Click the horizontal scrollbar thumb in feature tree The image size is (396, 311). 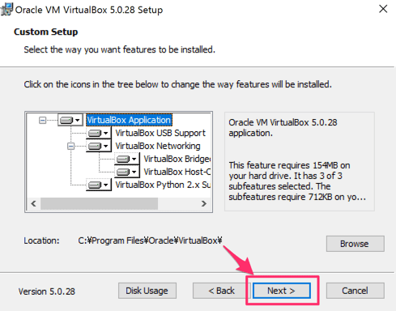99,203
